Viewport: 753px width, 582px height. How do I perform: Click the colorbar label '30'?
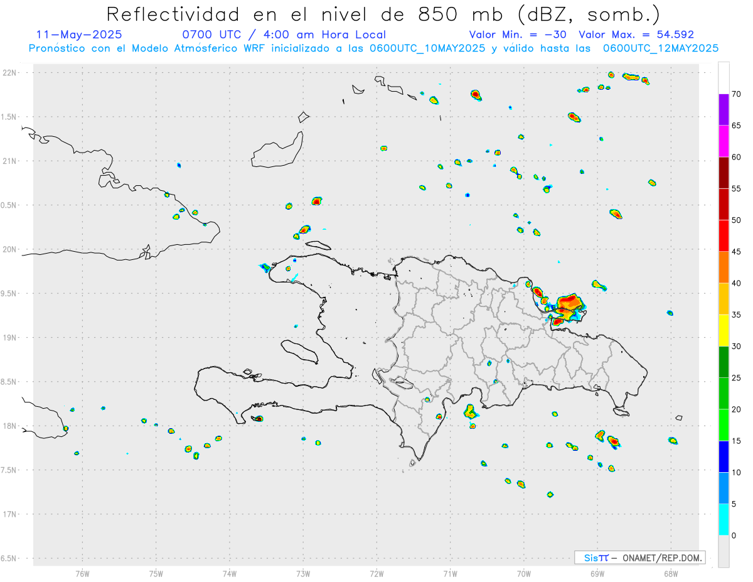point(736,347)
